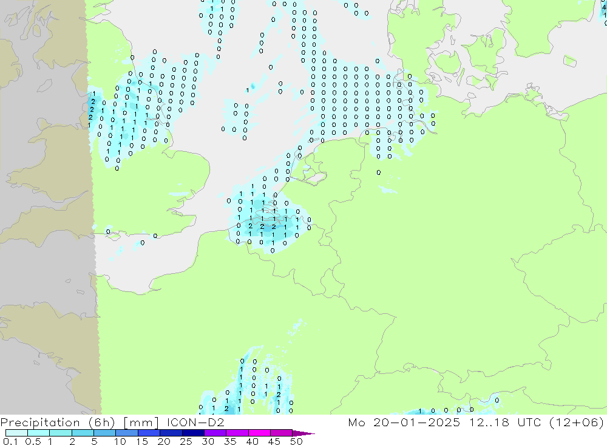Click the 'Precipitation (6h)' title text
The image size is (607, 445).
pos(57,423)
